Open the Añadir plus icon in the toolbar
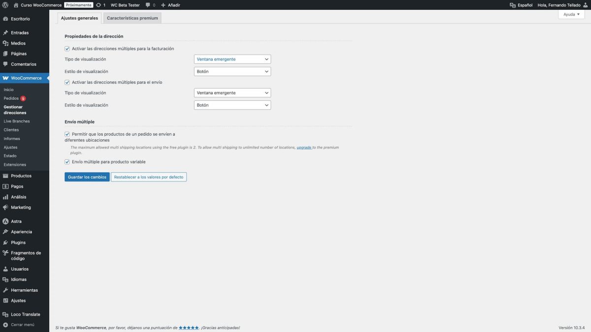The width and height of the screenshot is (591, 332). pos(163,5)
